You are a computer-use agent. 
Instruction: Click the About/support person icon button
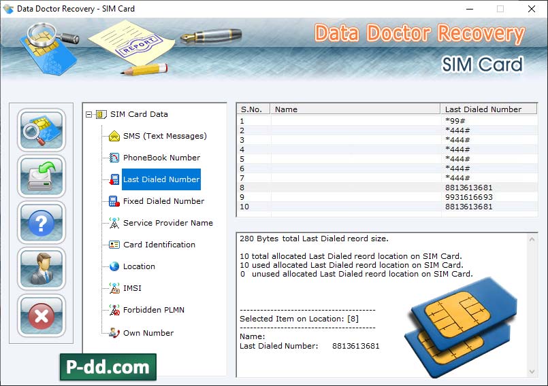(42, 269)
